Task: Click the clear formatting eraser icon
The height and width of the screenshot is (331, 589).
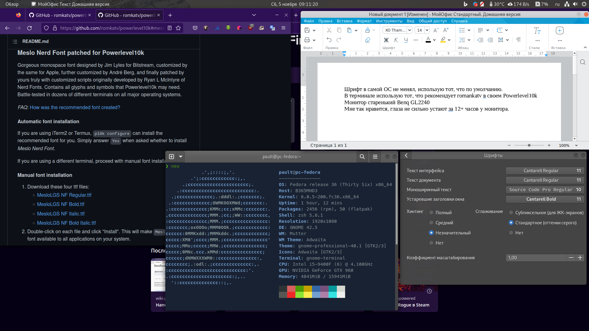Action: coord(368,40)
